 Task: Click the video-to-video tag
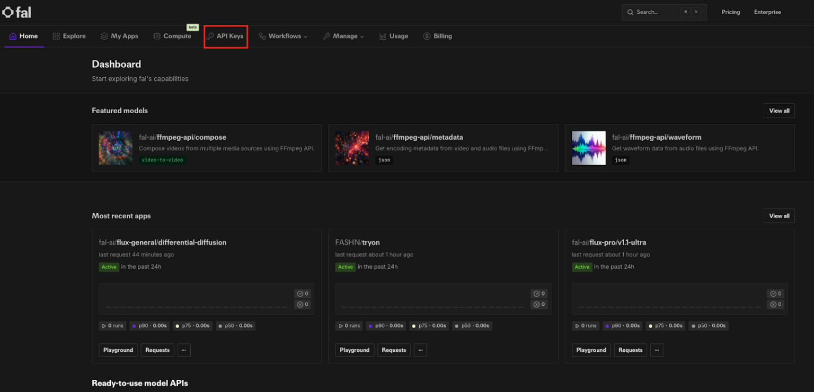point(162,160)
